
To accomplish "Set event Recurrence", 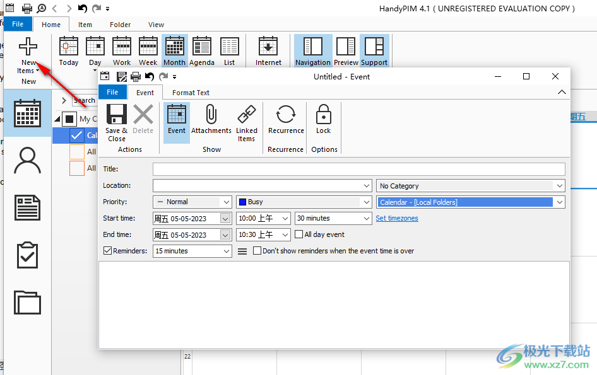I will [x=286, y=119].
